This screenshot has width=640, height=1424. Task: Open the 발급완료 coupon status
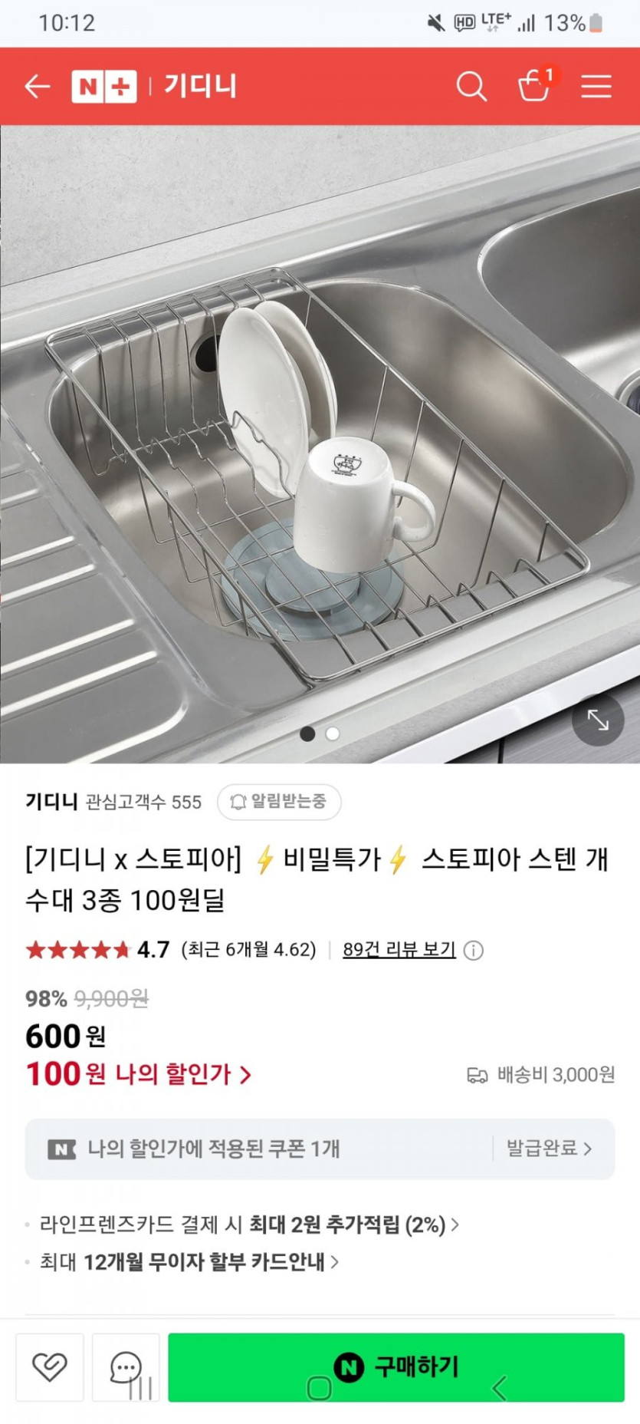[x=549, y=1149]
